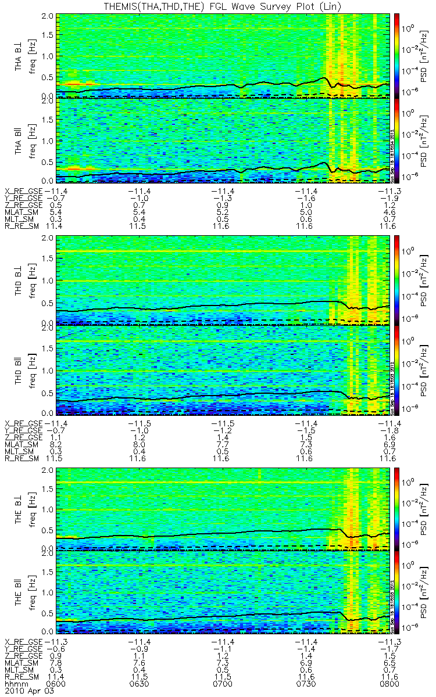Click 'X_RE_GSE' label below the THA panels
Image resolution: width=436 pixels, height=697 pixels.
click(x=24, y=191)
